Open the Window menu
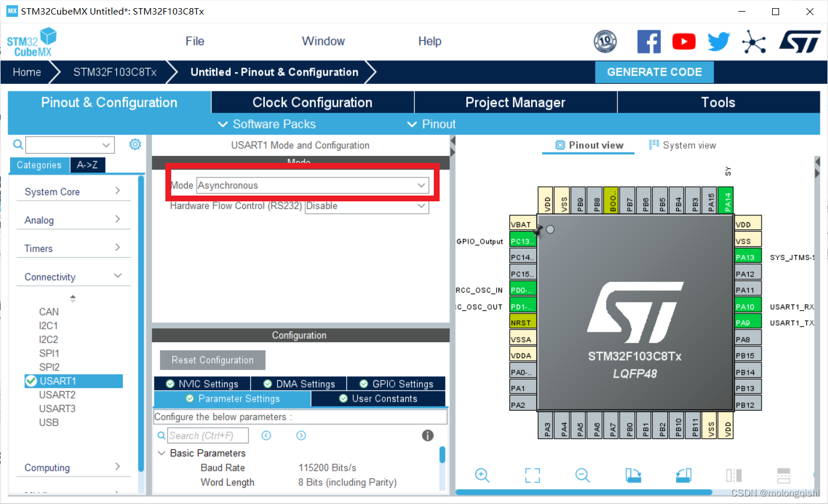 coord(323,41)
